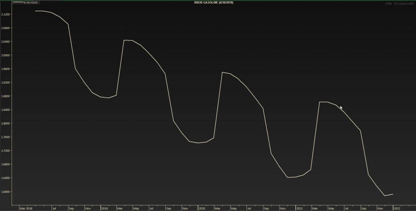This screenshot has height=211, width=416.
Task: Click the 1.8000 price axis label
Action: (x=5, y=123)
